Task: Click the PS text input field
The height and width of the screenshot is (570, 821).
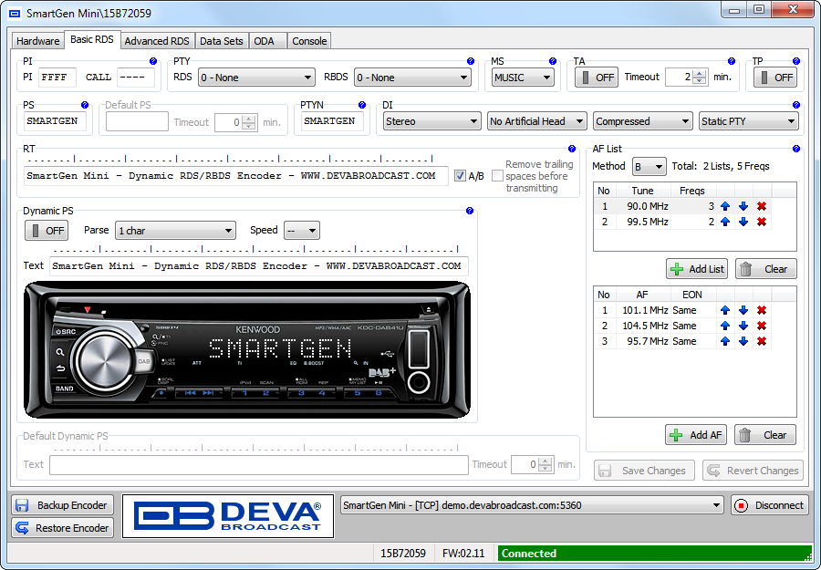Action: coord(56,121)
